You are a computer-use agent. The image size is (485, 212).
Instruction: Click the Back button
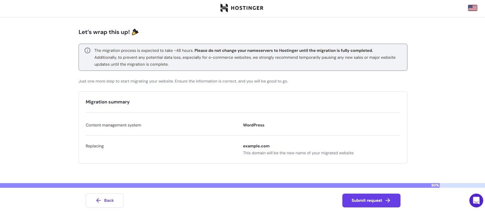coord(104,200)
